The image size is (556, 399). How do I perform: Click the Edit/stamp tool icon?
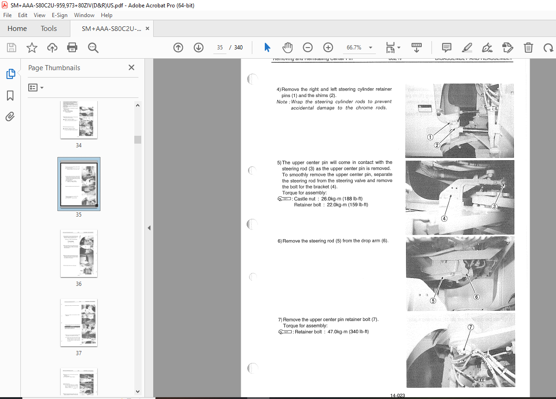tap(508, 48)
